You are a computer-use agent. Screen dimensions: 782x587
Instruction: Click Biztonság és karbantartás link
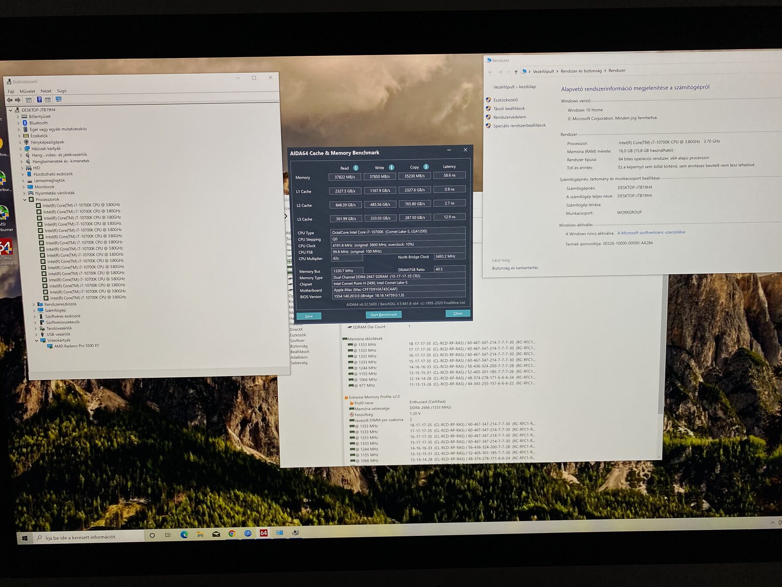(515, 268)
